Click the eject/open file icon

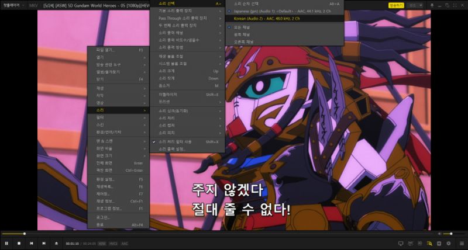56,243
